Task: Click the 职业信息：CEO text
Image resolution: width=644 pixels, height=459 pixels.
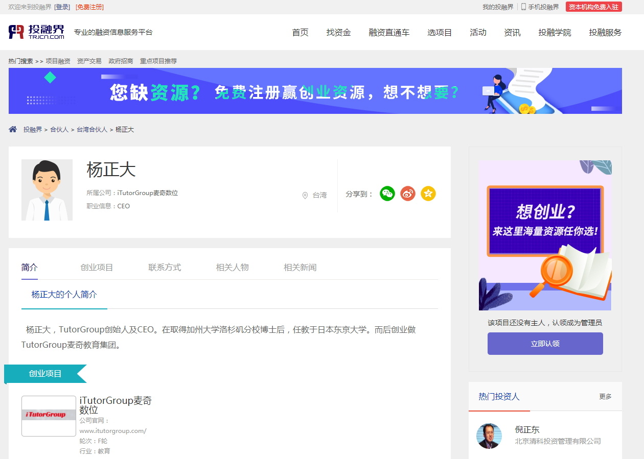Action: [108, 206]
